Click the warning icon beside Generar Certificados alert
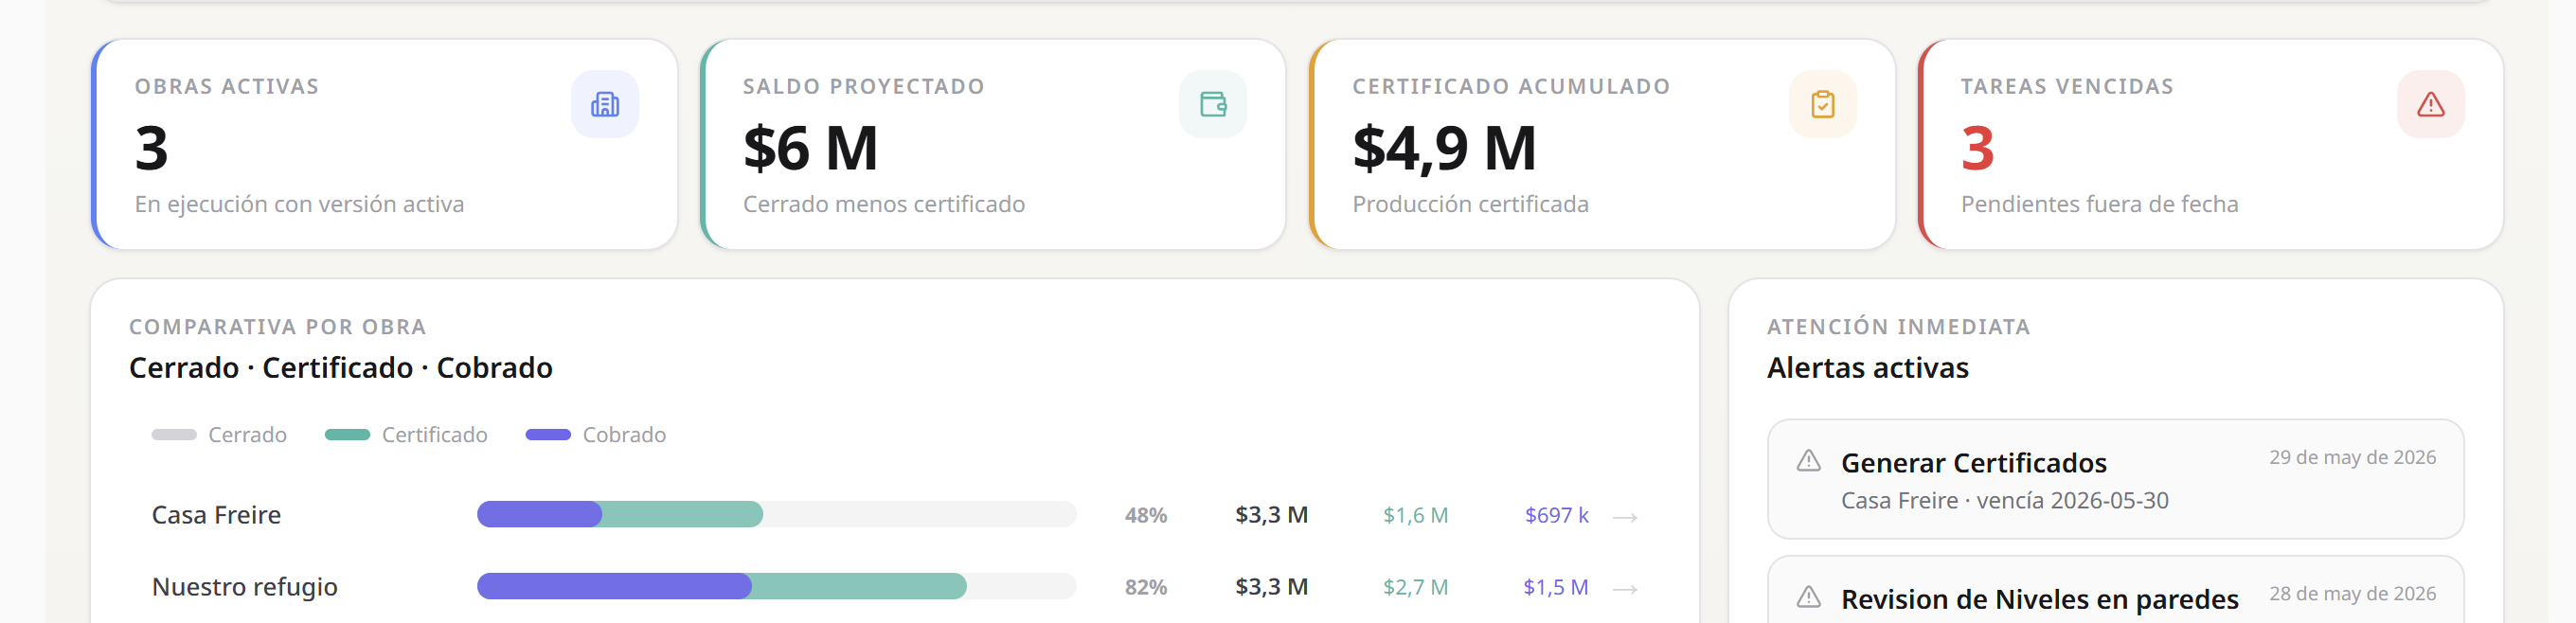The width and height of the screenshot is (2576, 623). click(1808, 461)
